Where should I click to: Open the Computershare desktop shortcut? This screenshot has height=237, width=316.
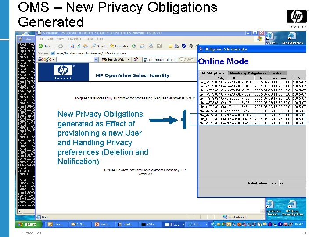292,38
